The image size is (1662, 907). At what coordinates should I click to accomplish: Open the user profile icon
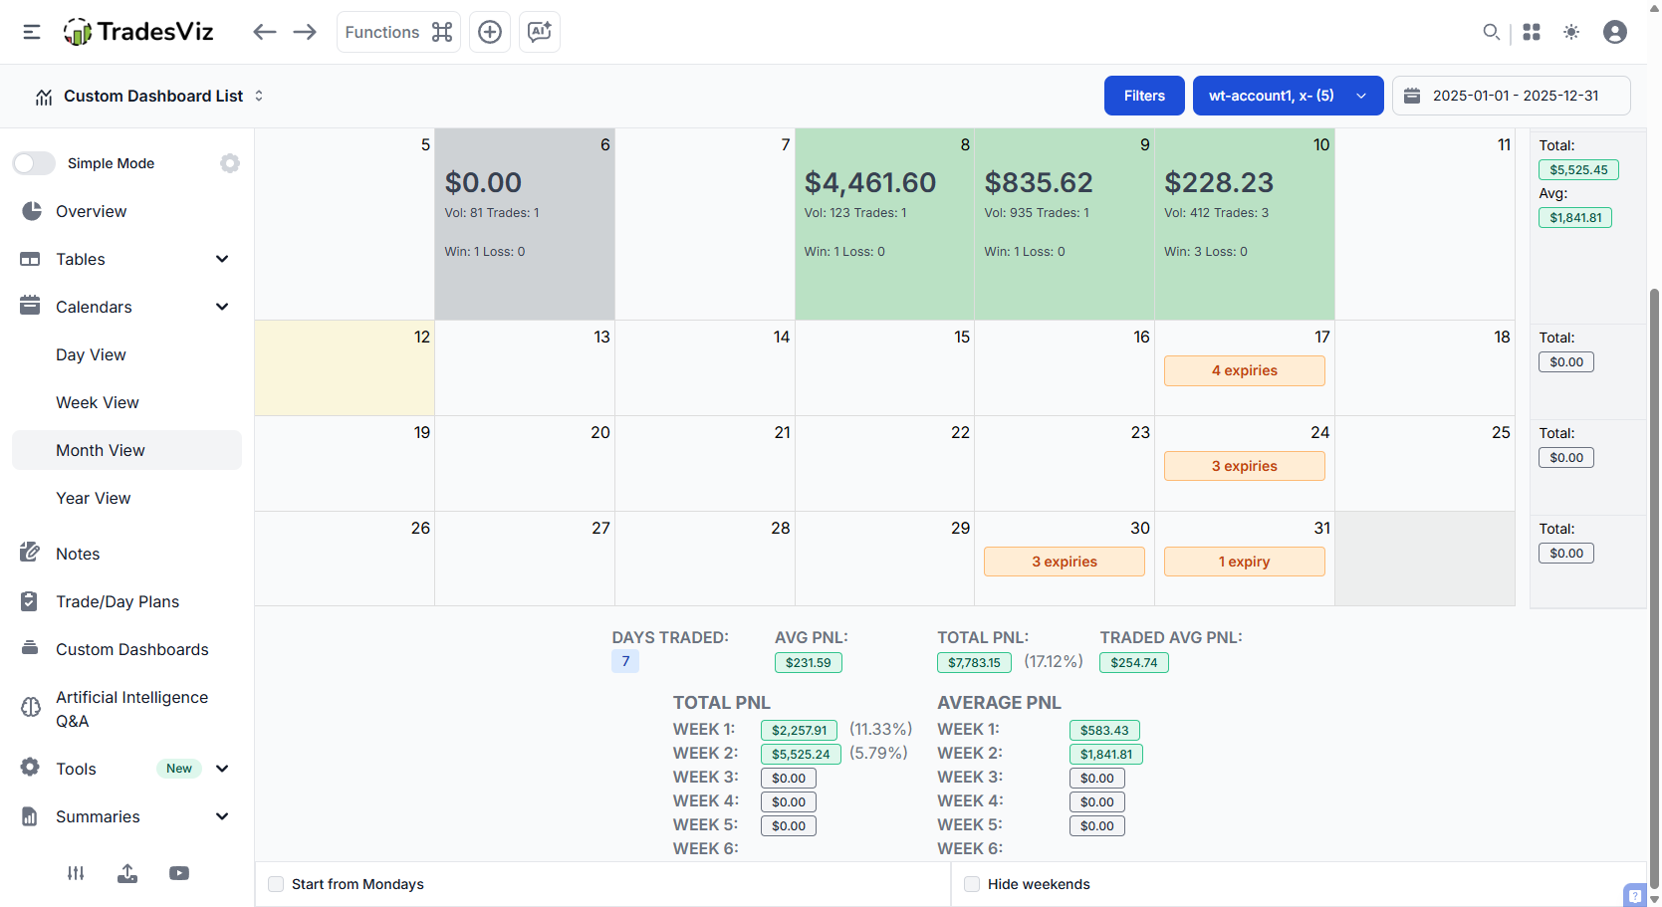[1615, 32]
